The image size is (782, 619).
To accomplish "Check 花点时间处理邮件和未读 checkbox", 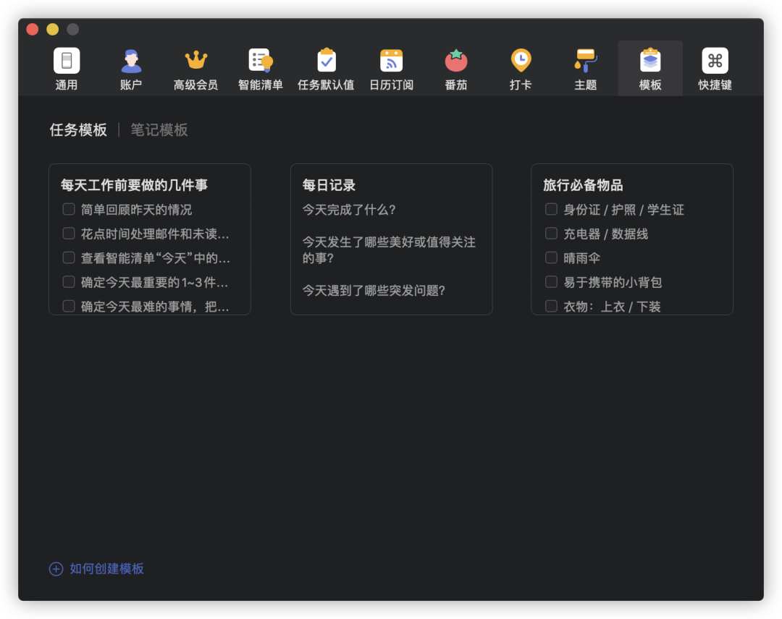I will 69,233.
